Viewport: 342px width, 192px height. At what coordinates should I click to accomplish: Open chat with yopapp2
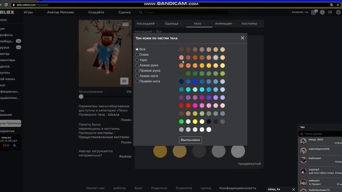(320, 171)
